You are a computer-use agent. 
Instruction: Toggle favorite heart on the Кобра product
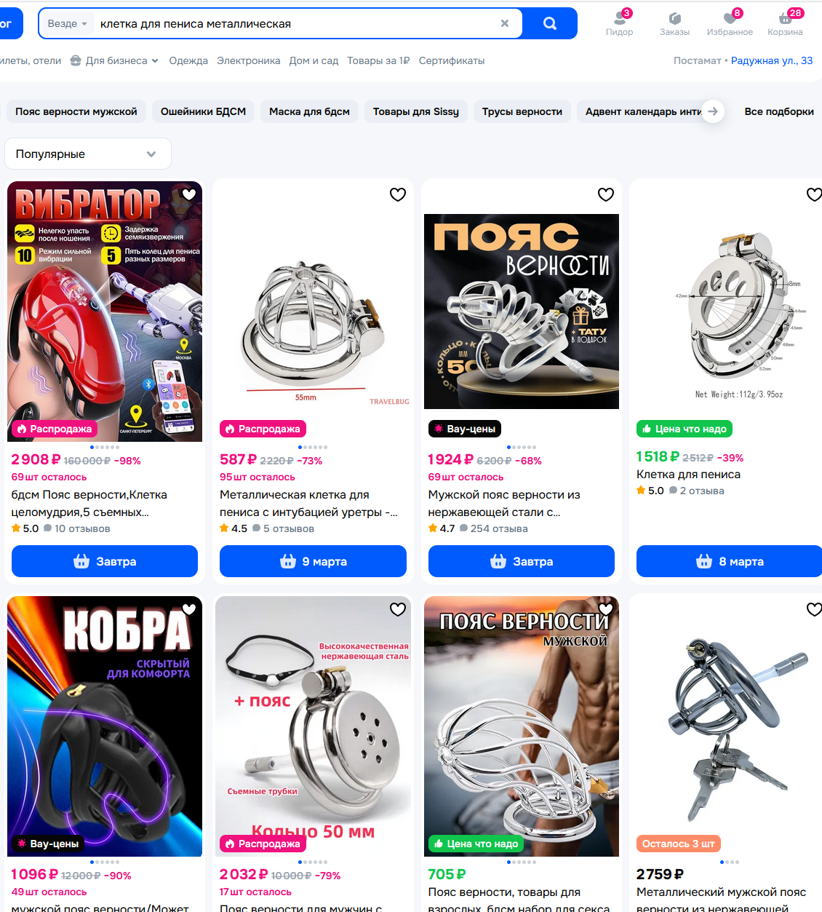189,609
